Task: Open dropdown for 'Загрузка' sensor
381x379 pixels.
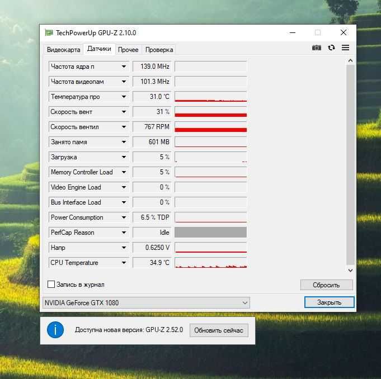Action: point(124,157)
